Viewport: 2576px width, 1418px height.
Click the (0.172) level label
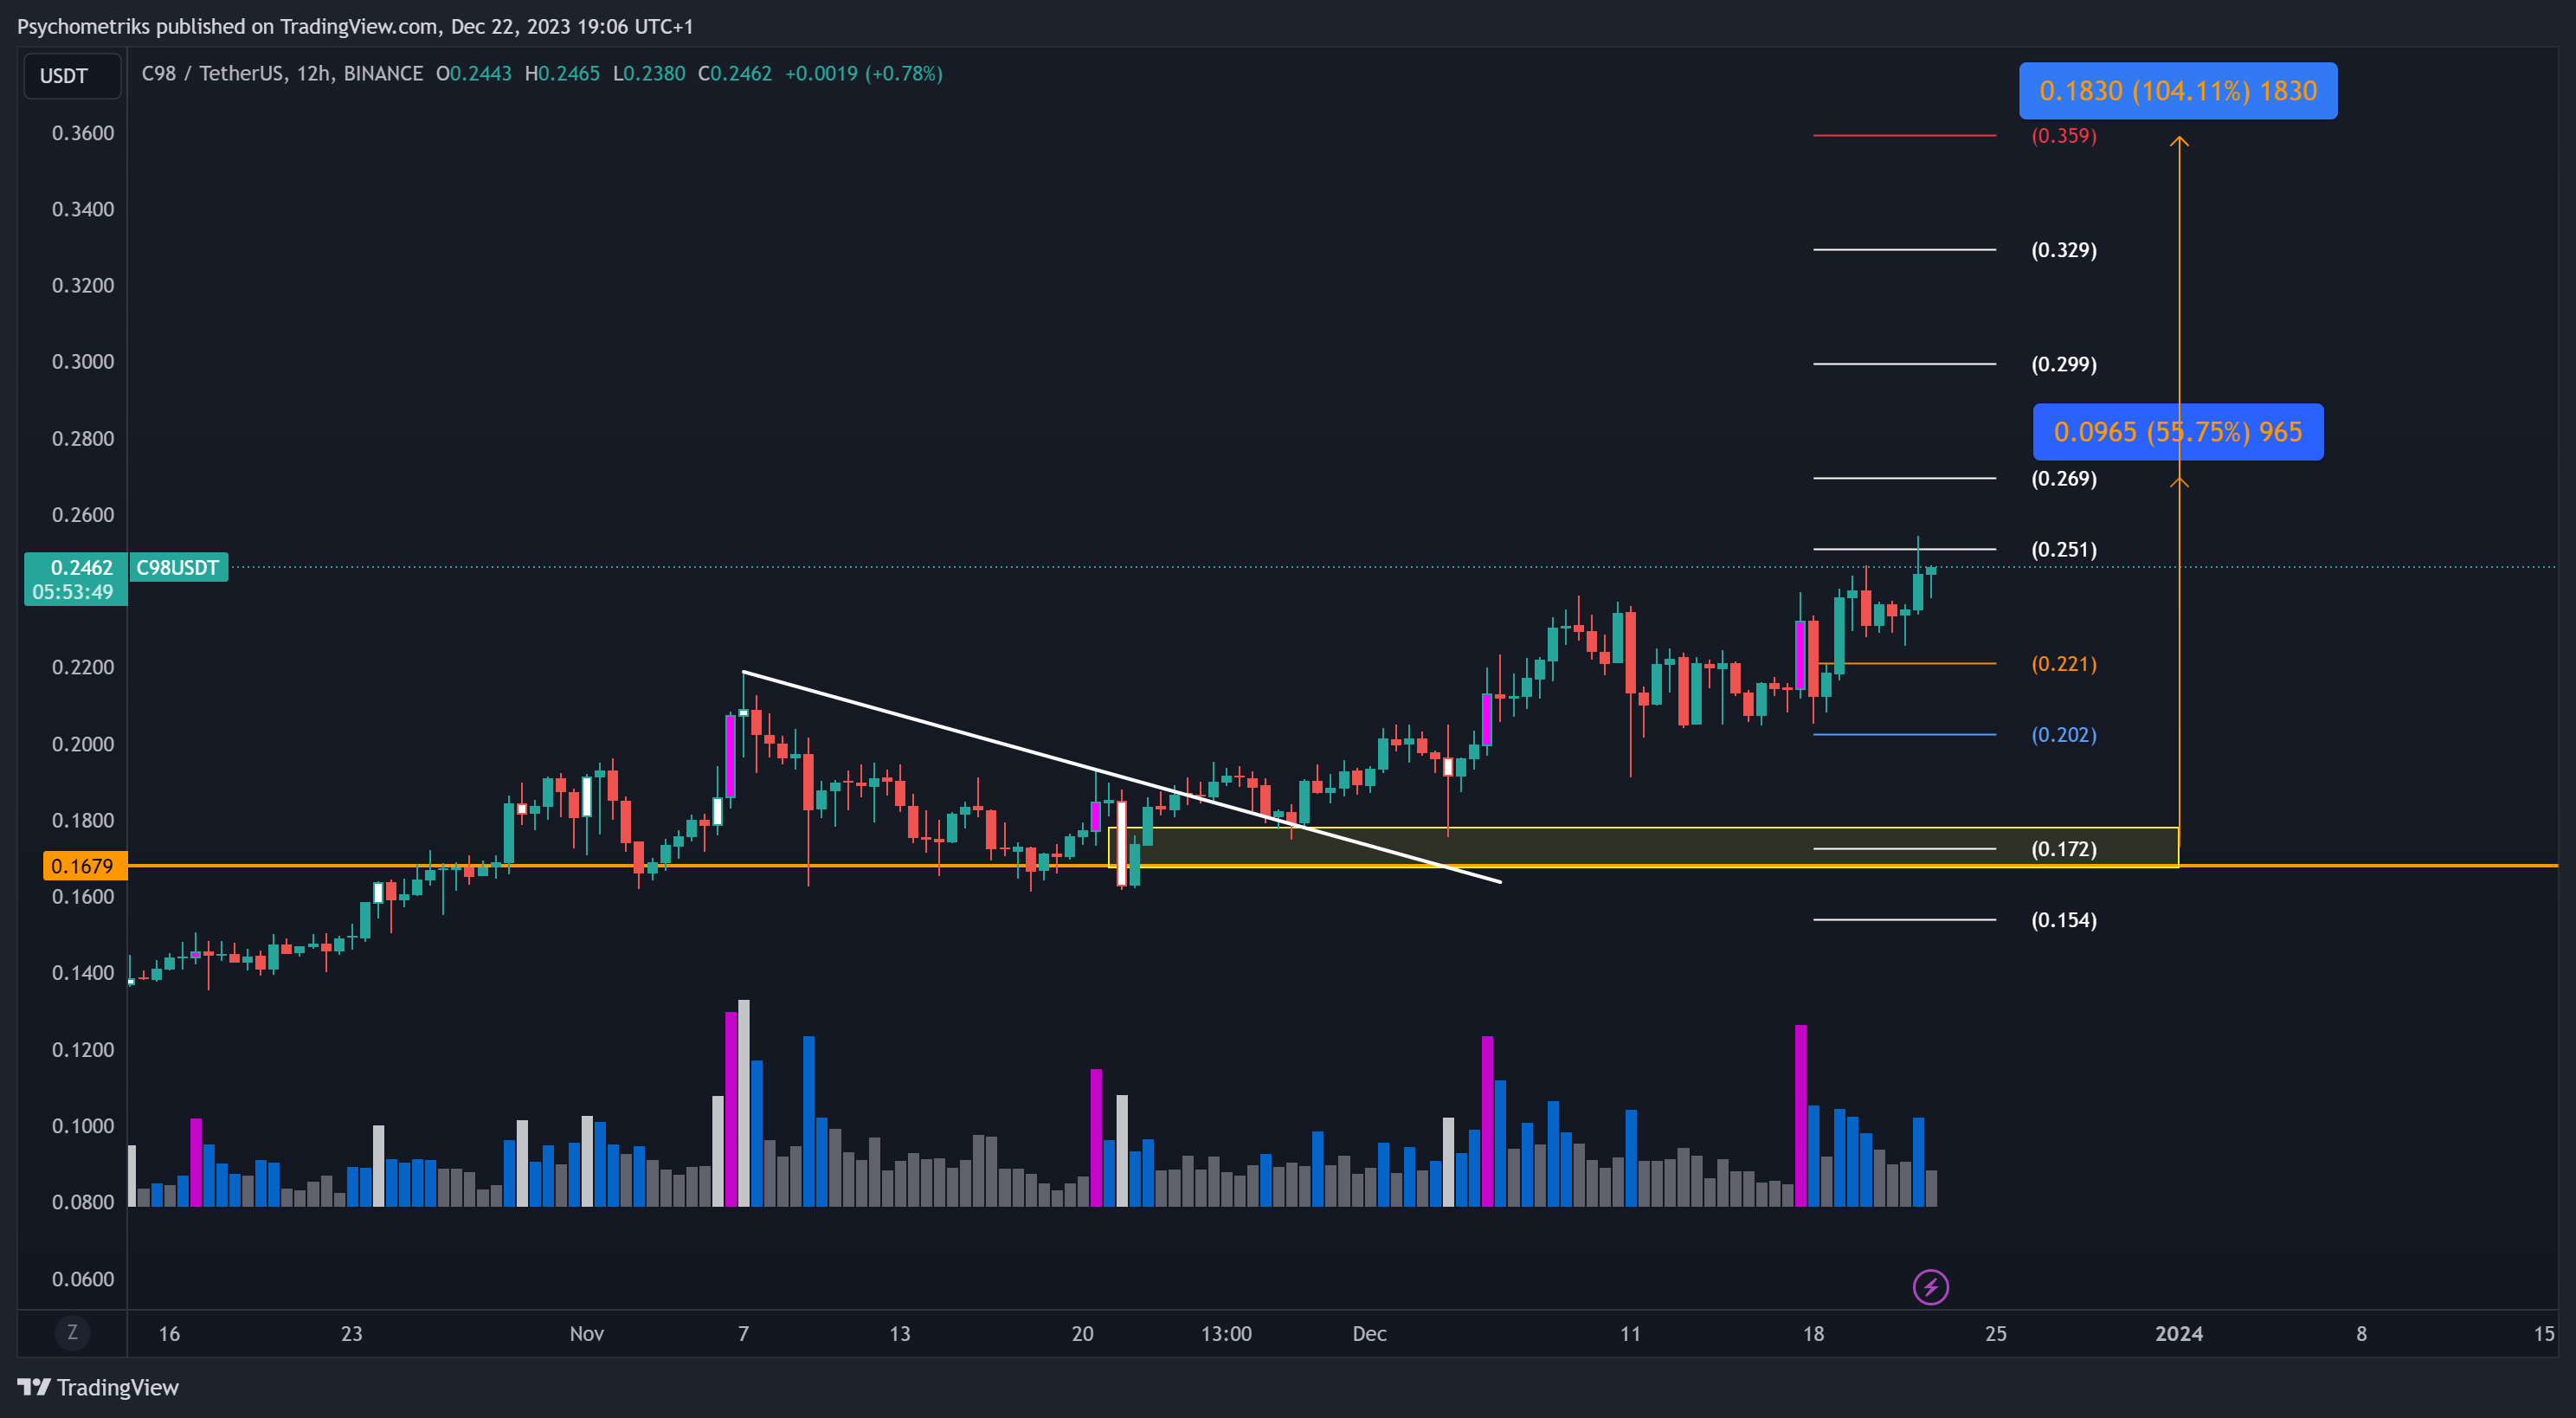tap(2064, 848)
